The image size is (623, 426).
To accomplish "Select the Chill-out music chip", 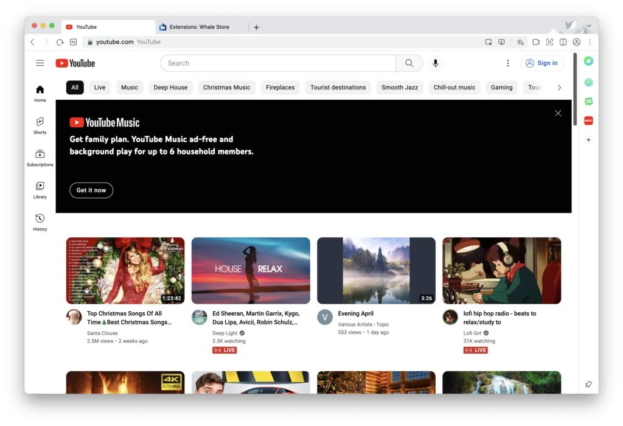I will (x=454, y=88).
